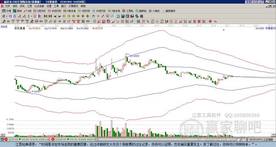This screenshot has width=276, height=147.
Task: Open 赢家服务 with dollar icon
Action: pyautogui.click(x=169, y=11)
